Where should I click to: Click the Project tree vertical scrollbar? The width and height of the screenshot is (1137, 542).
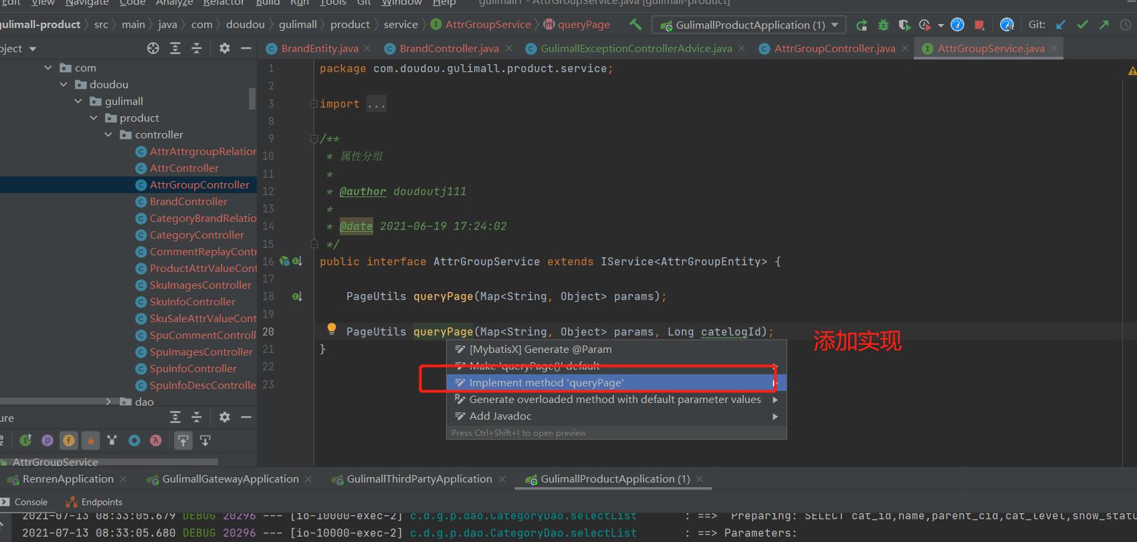[252, 98]
